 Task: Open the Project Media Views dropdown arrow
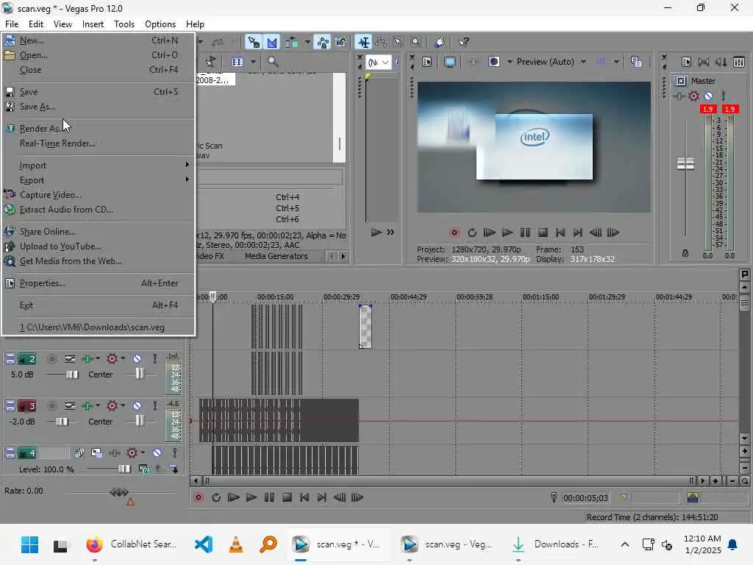point(253,62)
